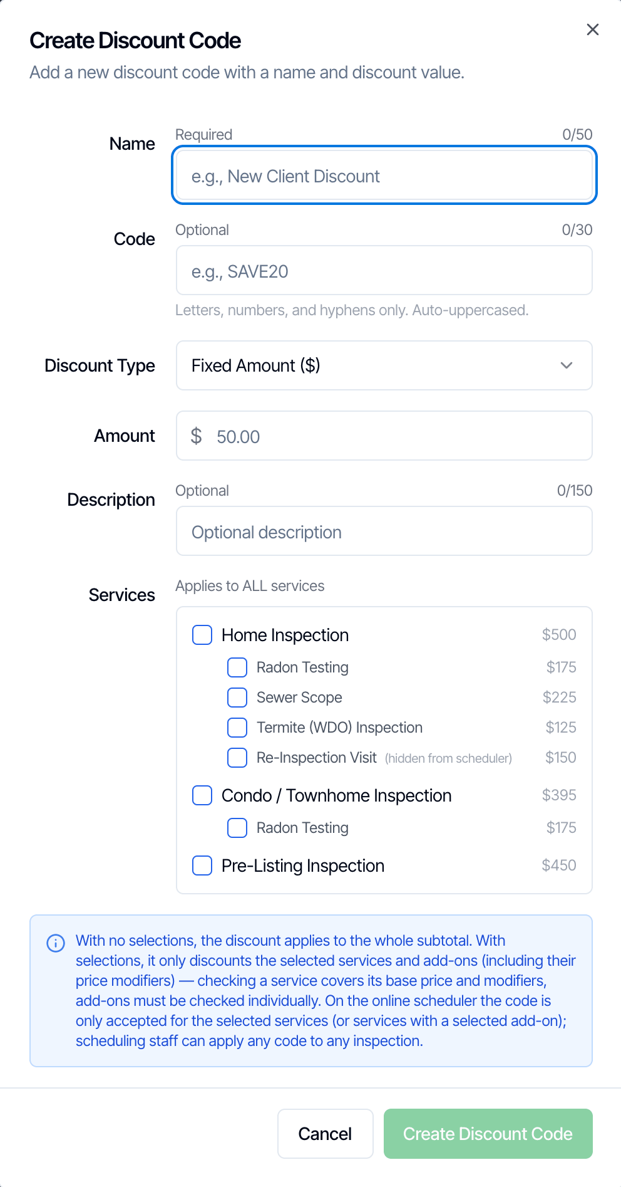The height and width of the screenshot is (1187, 621).
Task: Cancel the discount code creation
Action: pos(326,1134)
